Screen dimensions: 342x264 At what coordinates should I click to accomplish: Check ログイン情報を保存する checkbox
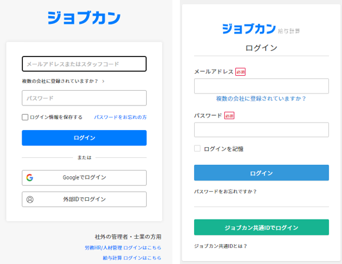(25, 117)
